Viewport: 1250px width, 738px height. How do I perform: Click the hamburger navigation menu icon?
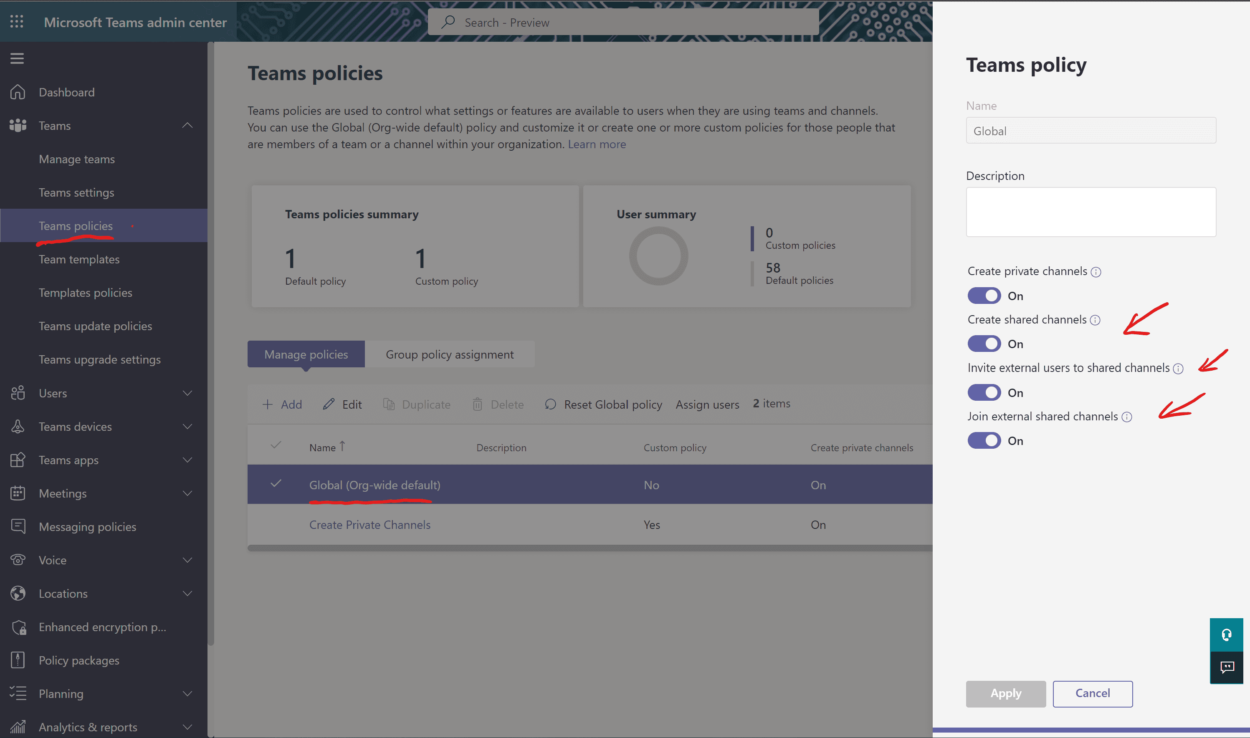[x=17, y=59]
